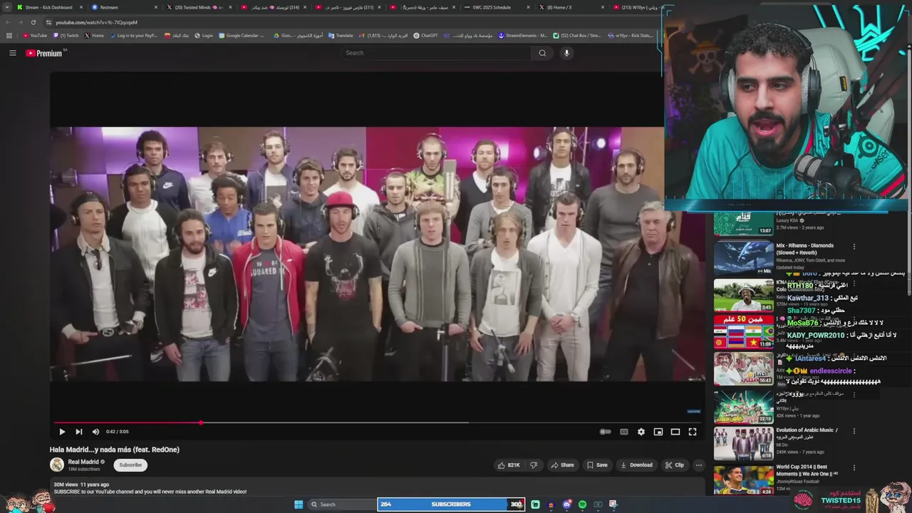Viewport: 912px width, 513px height.
Task: Open Spotify from the taskbar
Action: [x=582, y=504]
